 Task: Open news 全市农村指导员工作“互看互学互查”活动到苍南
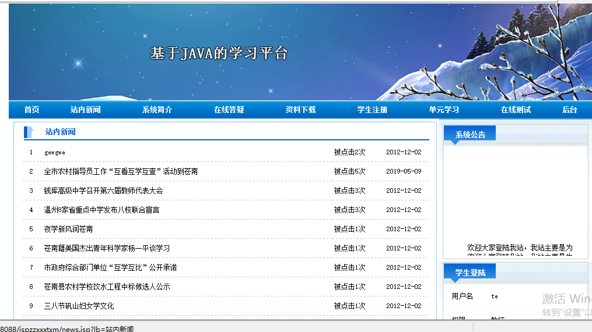(x=121, y=171)
